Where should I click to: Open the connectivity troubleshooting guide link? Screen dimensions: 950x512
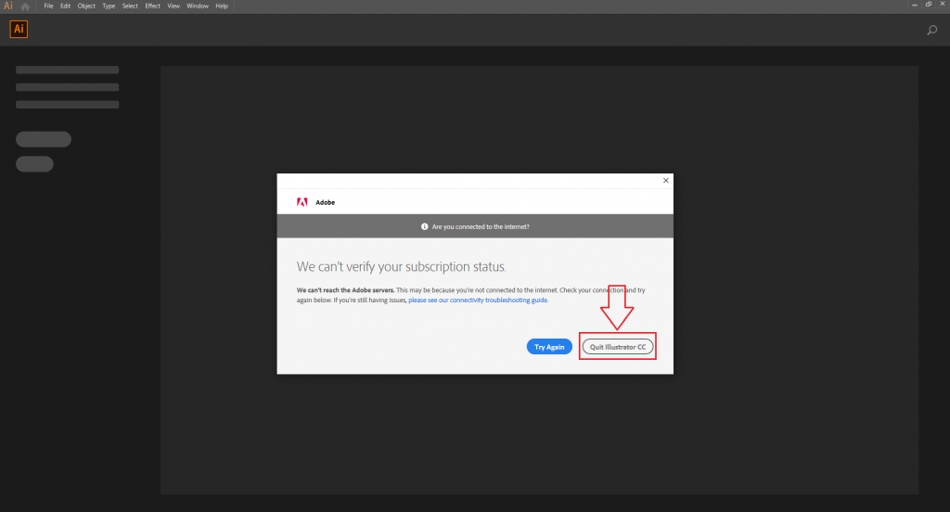479,301
